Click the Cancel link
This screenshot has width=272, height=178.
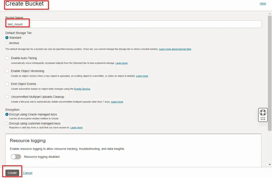pyautogui.click(x=28, y=173)
